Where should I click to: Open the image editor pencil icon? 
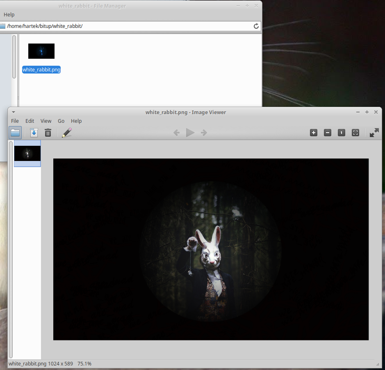coord(66,133)
